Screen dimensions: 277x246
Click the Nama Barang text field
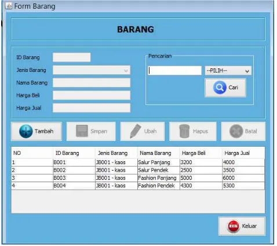click(x=92, y=83)
